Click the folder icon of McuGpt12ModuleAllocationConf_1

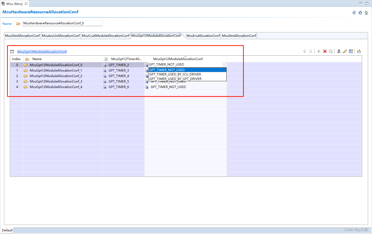(26, 71)
